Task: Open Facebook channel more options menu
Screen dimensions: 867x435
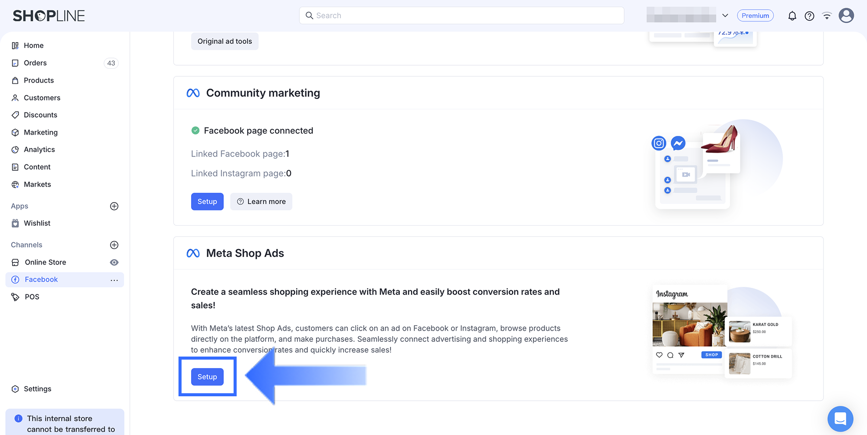Action: [114, 280]
